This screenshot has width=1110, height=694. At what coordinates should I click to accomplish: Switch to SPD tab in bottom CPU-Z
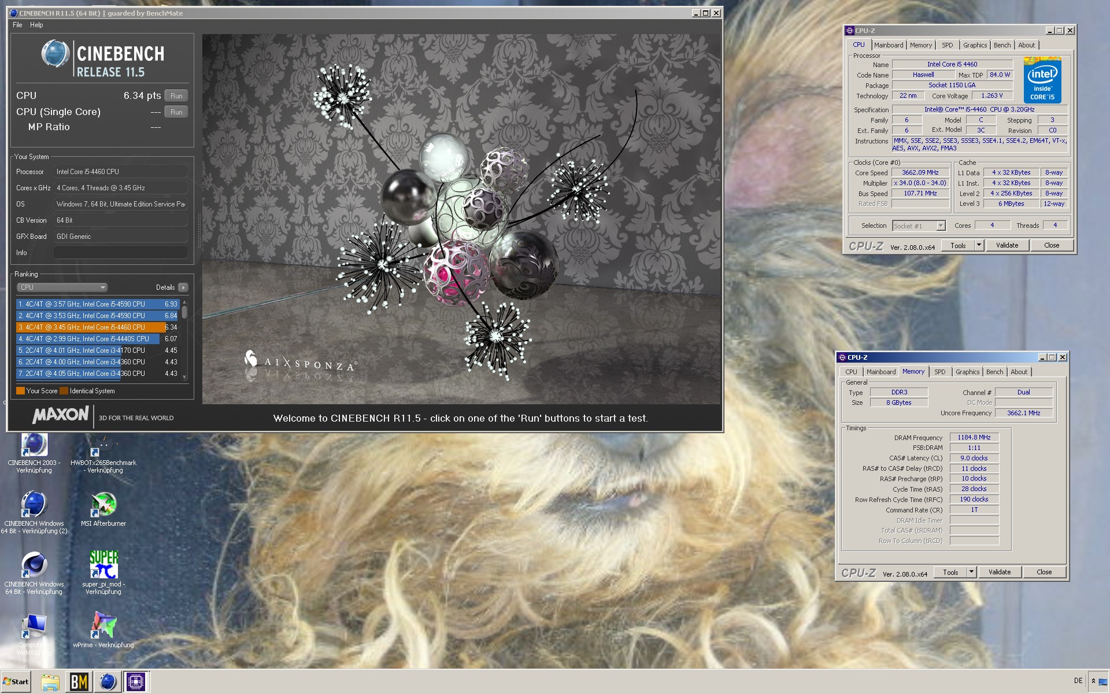[940, 372]
